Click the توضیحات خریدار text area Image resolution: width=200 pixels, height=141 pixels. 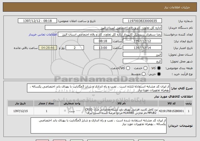[x=98, y=125]
